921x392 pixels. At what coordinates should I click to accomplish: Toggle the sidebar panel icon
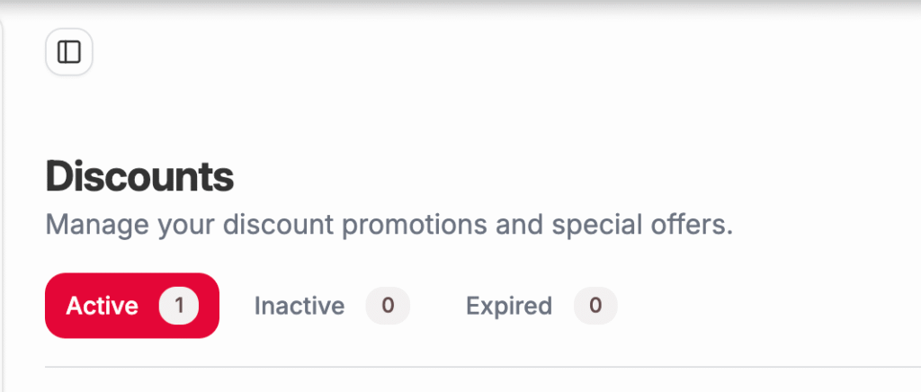69,52
